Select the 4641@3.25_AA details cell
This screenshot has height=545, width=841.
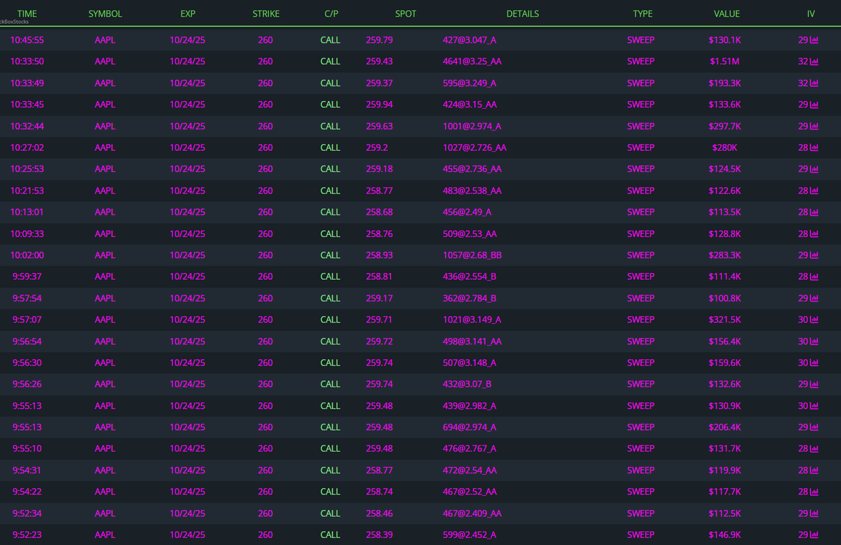[472, 62]
